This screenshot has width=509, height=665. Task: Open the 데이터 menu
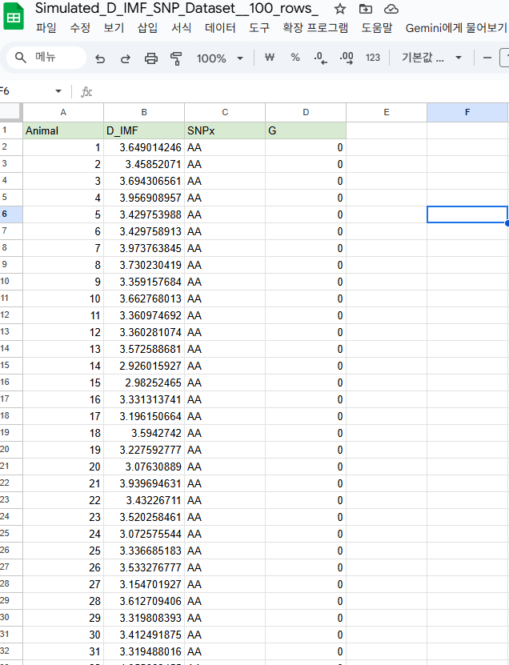pos(220,28)
